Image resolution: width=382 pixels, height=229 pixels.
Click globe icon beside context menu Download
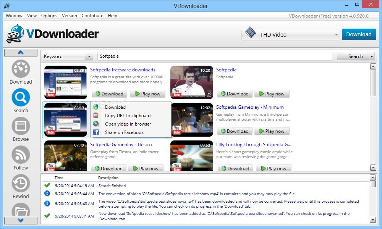(x=96, y=107)
